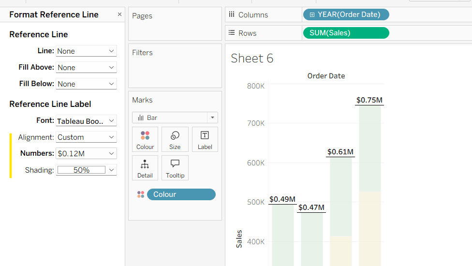
Task: Click the Shading 50% colour swatch
Action: (x=81, y=170)
